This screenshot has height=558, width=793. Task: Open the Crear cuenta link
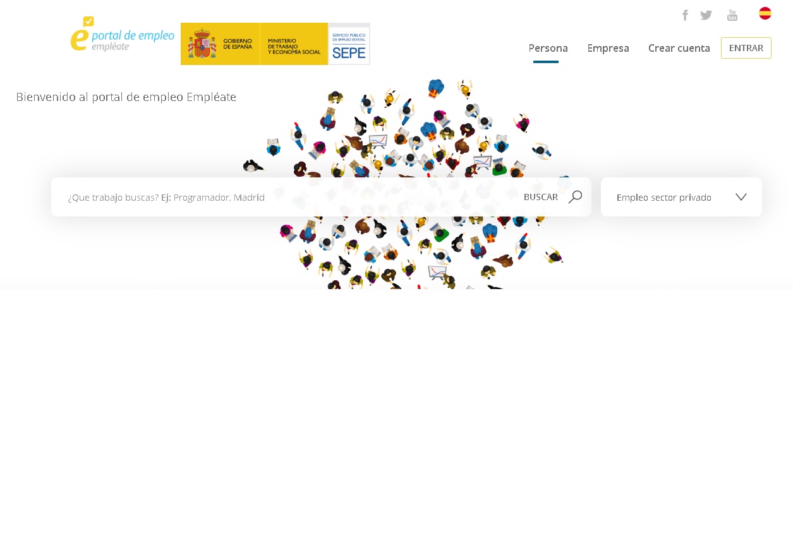pos(679,48)
